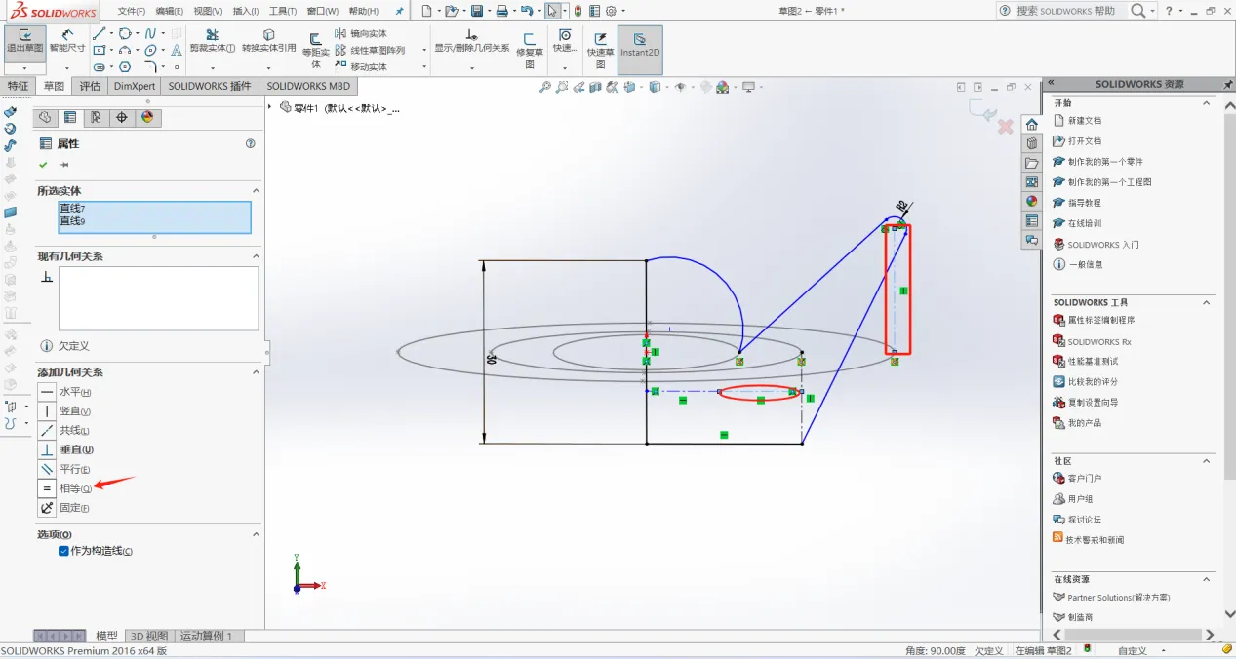Add Horizontal (水平) relation
Image resolution: width=1236 pixels, height=659 pixels.
47,392
